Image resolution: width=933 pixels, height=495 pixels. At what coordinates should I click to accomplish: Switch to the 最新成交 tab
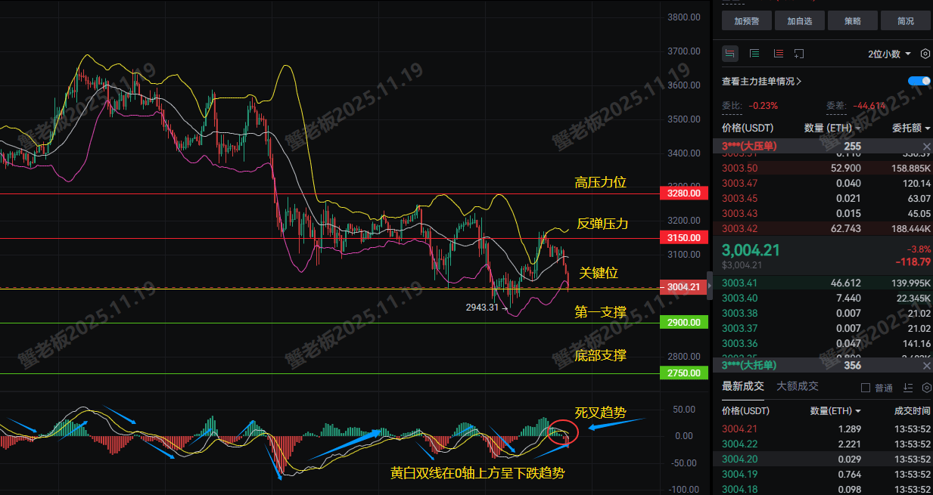pos(743,386)
